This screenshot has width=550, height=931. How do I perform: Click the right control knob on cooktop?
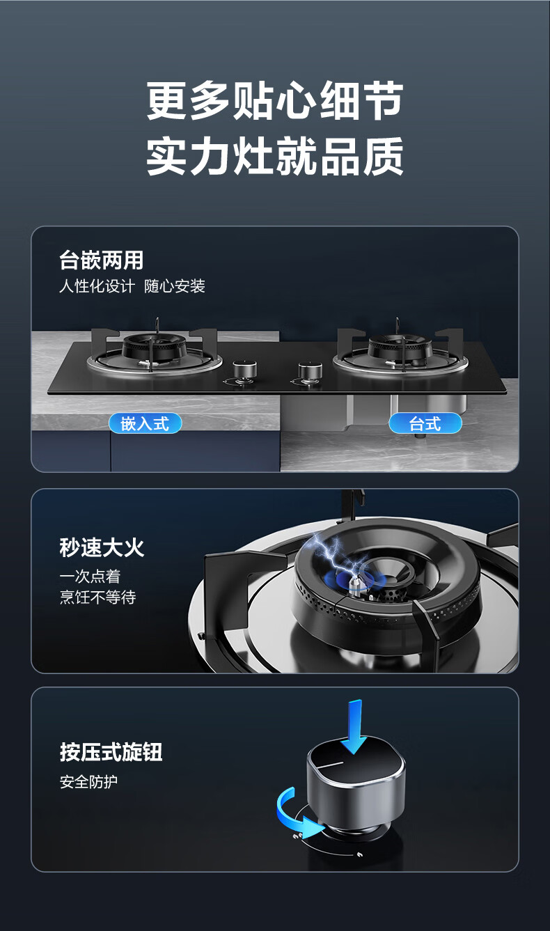pyautogui.click(x=307, y=372)
